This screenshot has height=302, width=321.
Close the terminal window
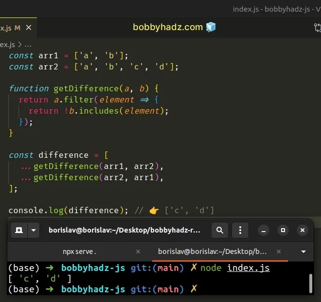pos(303,230)
